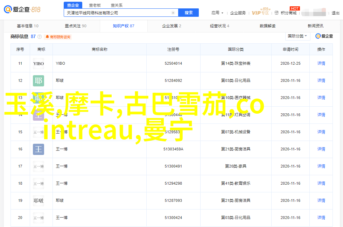Click the 商标名称 column header
Image resolution: width=343 pixels, height=227 pixels.
(x=99, y=49)
